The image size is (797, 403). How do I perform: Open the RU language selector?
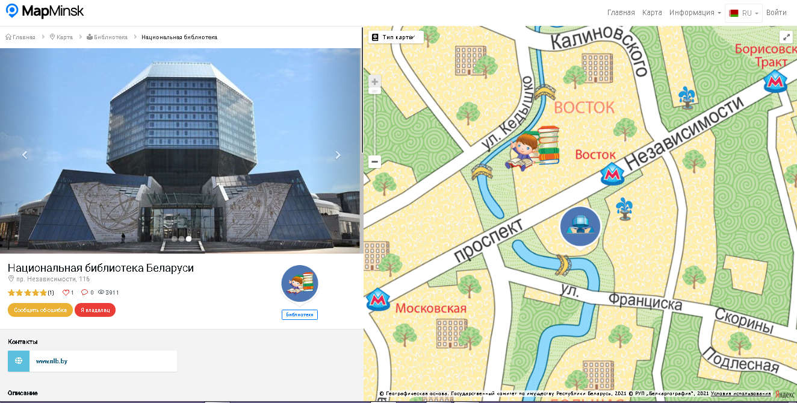[743, 13]
